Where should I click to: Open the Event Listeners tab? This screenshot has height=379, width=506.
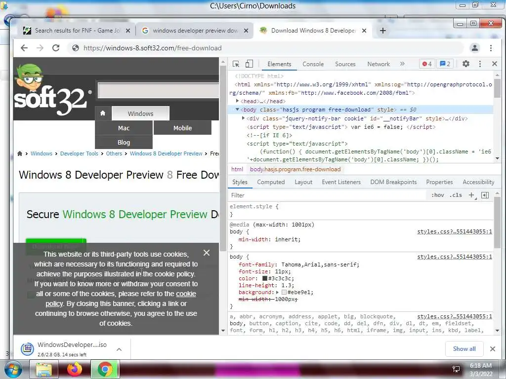(x=341, y=182)
